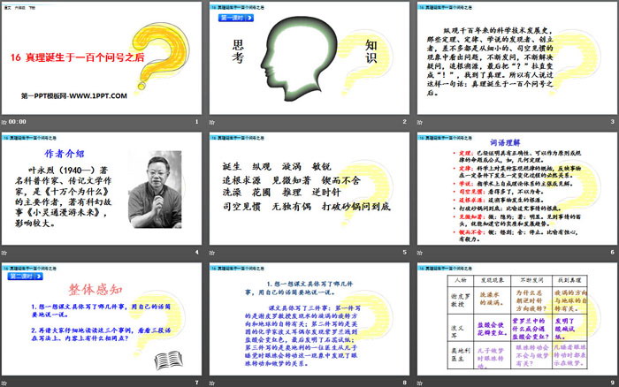Viewport: 619px width, 387px height.
Task: Select slide 6 titled 词语理解
Action: pyautogui.click(x=517, y=188)
